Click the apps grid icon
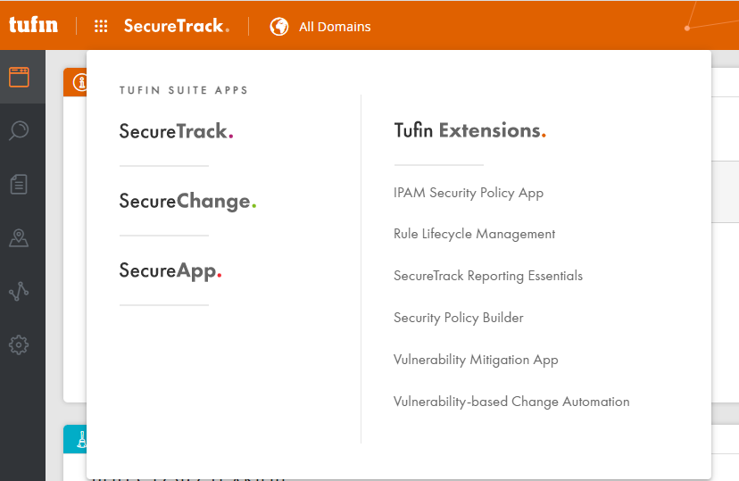This screenshot has height=481, width=739. click(x=101, y=27)
